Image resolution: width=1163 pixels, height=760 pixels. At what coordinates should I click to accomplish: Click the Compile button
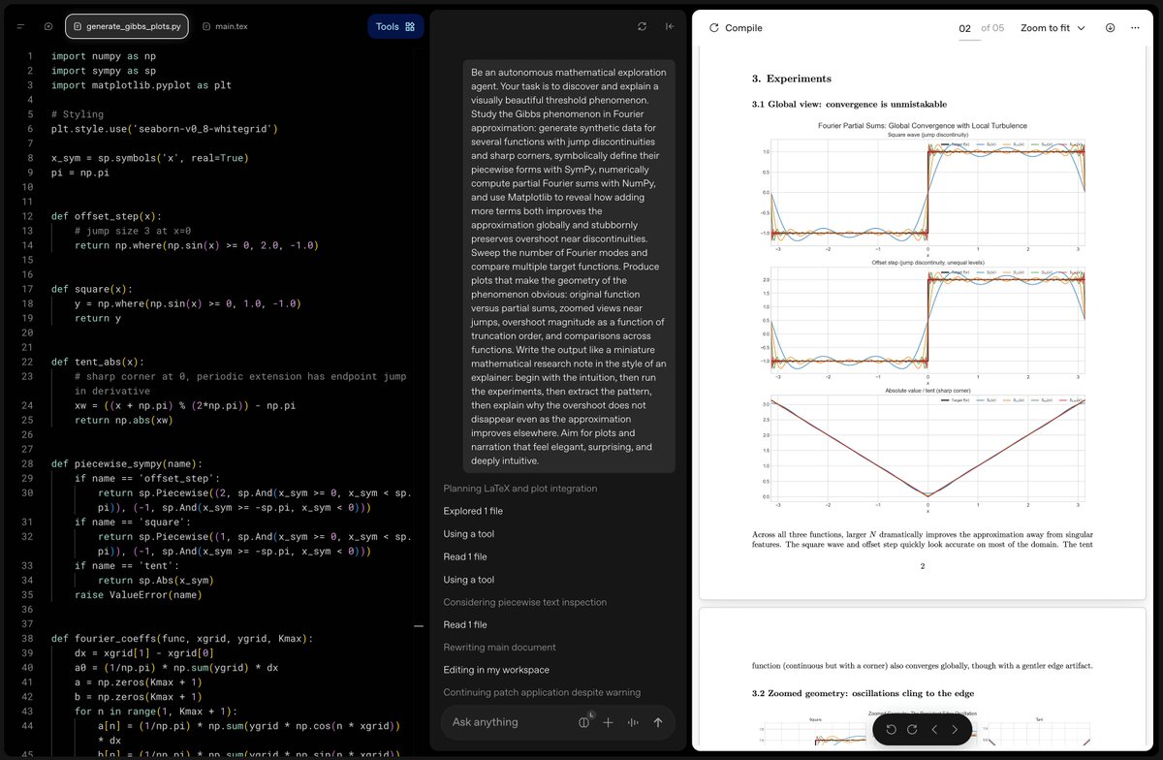click(737, 28)
